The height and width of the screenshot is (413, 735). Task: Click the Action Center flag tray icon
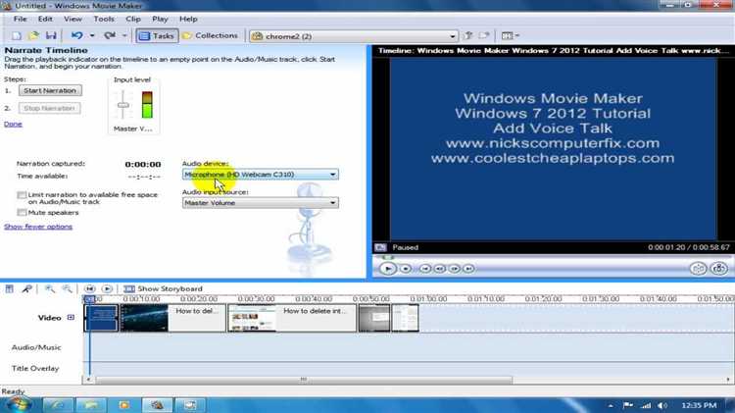[x=627, y=405]
